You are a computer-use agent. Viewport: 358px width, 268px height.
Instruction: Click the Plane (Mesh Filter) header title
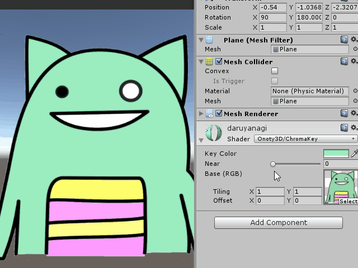click(258, 40)
